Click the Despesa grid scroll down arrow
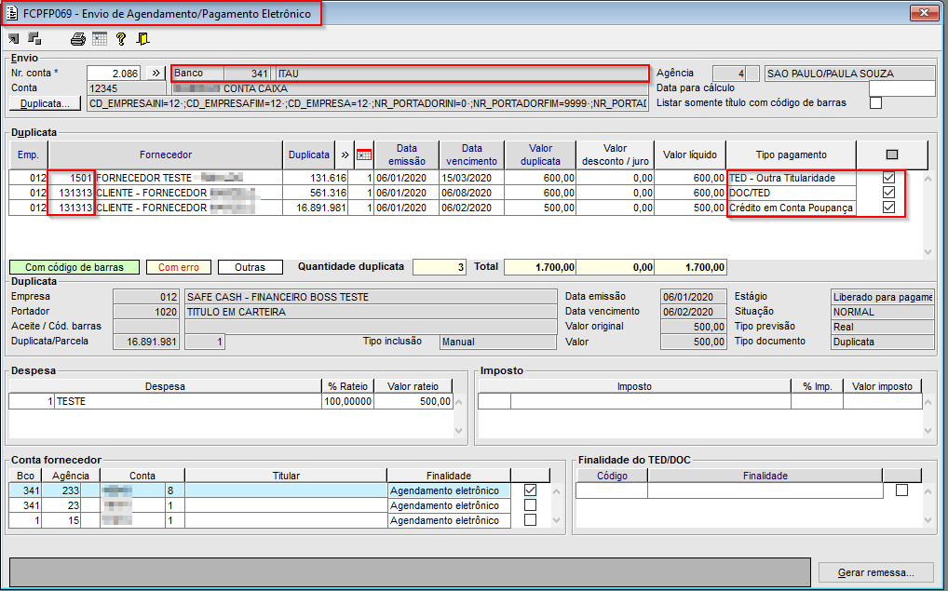The width and height of the screenshot is (948, 591). coord(459,431)
